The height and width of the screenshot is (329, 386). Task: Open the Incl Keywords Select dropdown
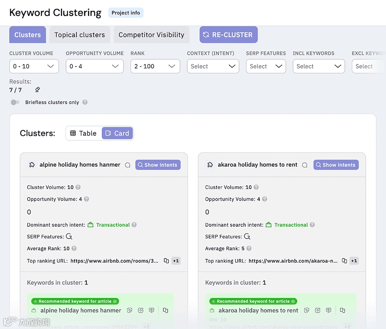click(319, 66)
